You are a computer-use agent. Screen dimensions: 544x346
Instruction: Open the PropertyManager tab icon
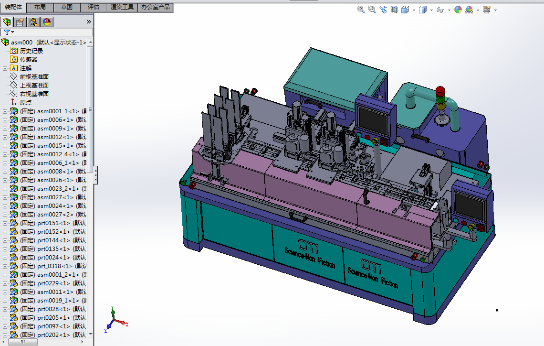[20, 22]
